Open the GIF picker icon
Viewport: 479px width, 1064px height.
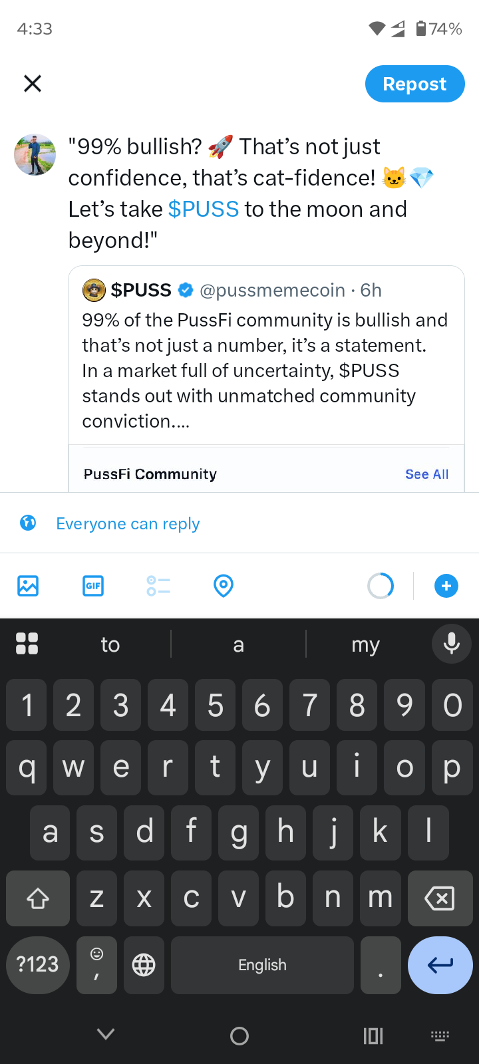[x=93, y=586]
